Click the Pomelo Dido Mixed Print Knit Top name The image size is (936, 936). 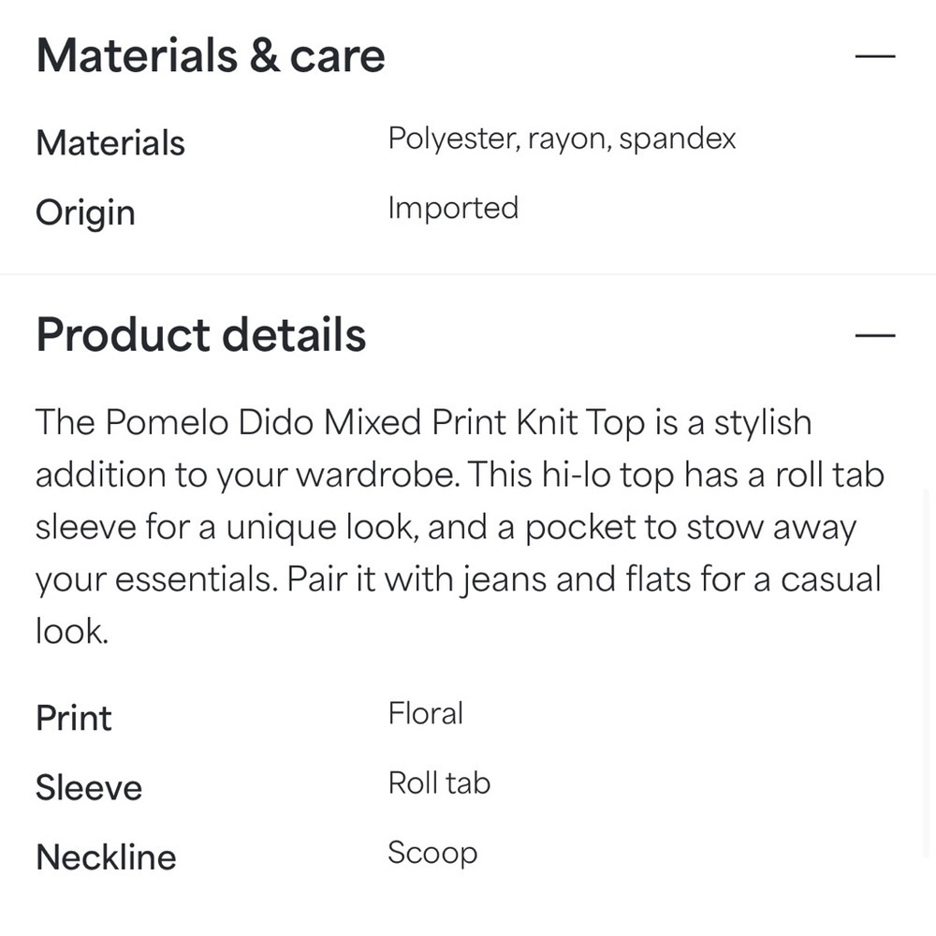click(x=374, y=423)
